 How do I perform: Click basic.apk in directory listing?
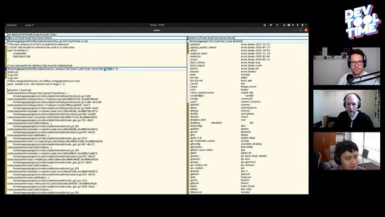click(246, 80)
